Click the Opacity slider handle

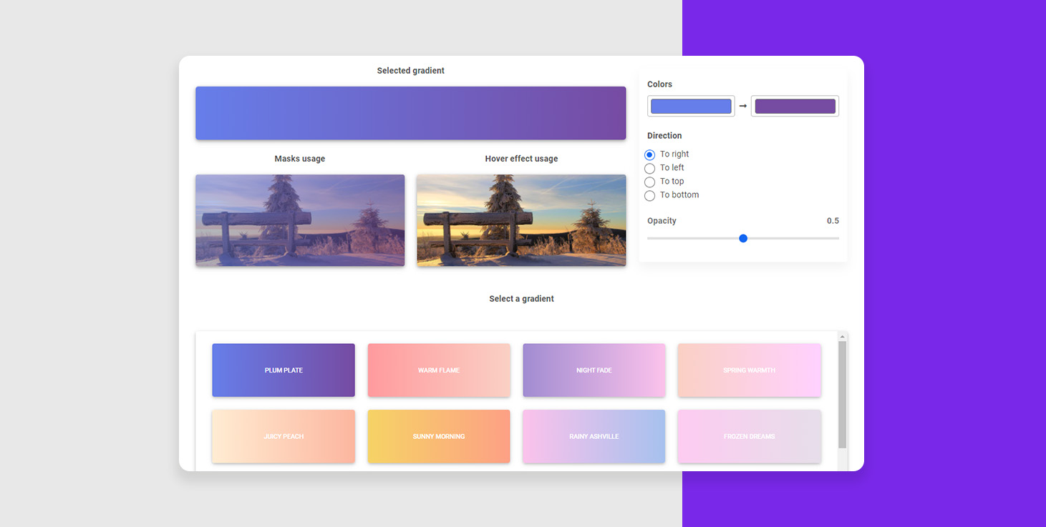point(743,238)
